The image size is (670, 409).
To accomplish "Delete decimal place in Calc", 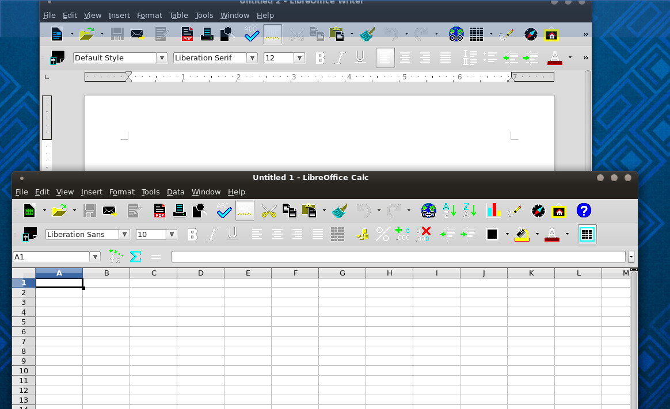I will click(x=424, y=234).
